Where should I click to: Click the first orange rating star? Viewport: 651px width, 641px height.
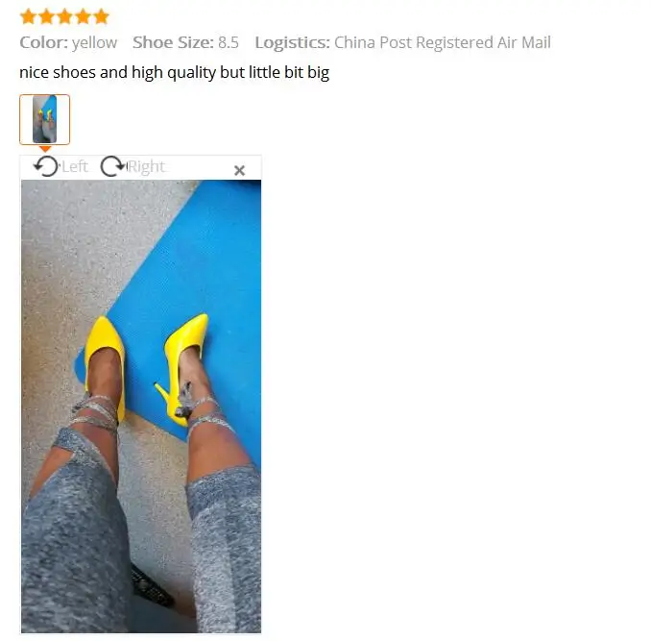point(28,16)
